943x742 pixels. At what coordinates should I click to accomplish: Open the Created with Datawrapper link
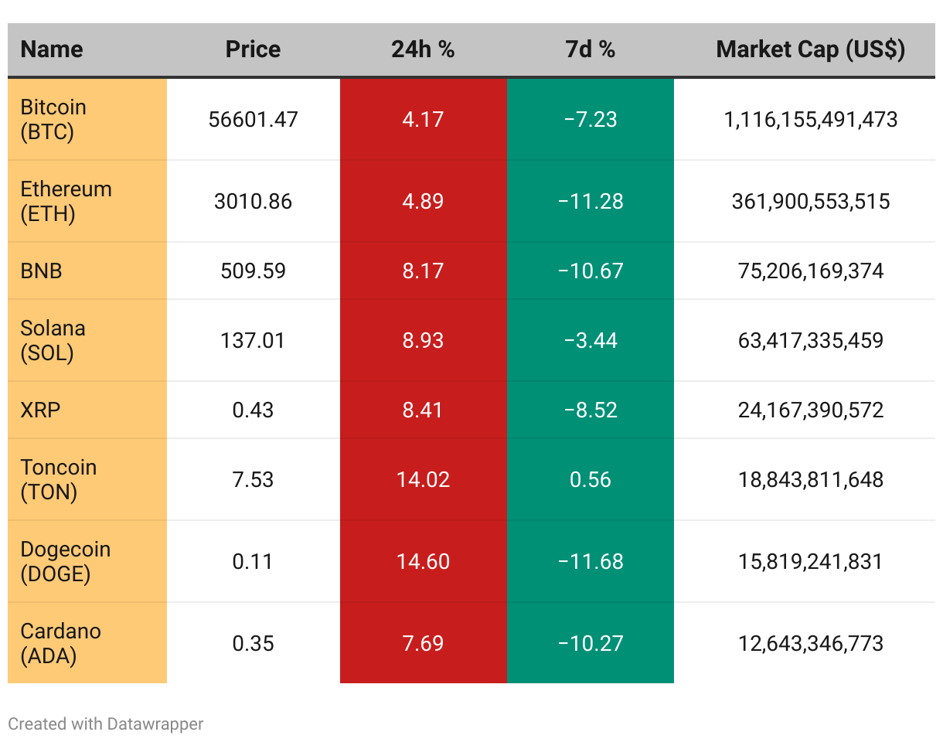tap(106, 724)
